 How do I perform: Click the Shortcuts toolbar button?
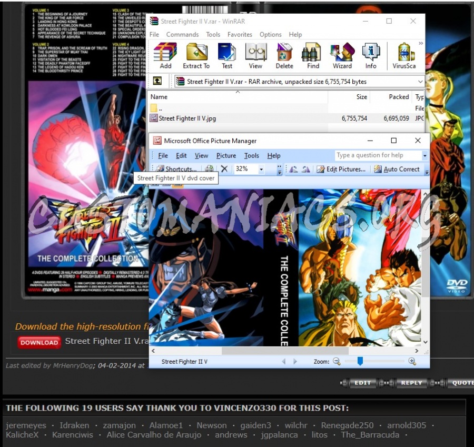tap(177, 169)
